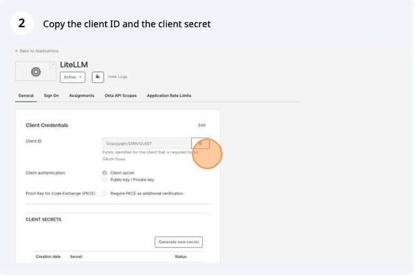Open the View Logs link
The image size is (415, 277).
(117, 77)
